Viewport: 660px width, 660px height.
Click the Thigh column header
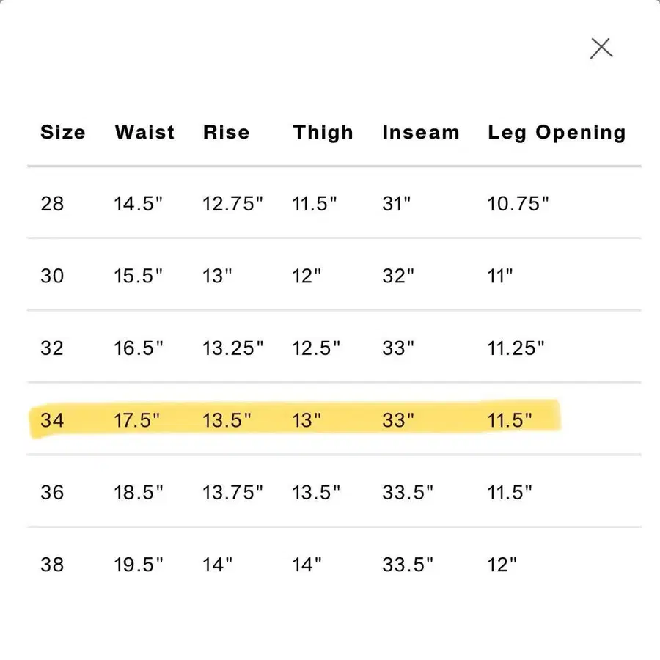point(323,133)
